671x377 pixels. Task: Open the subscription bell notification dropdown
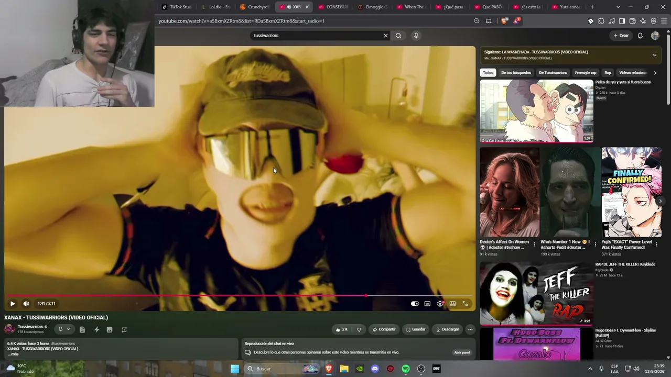(63, 329)
